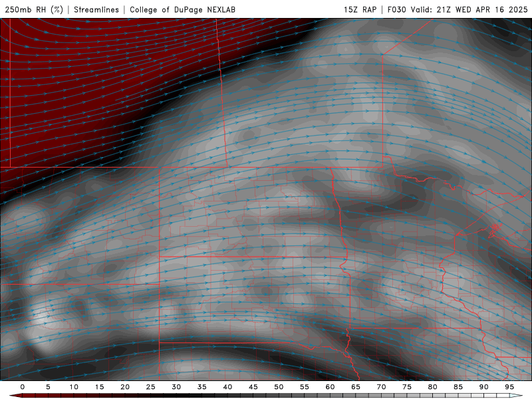Click the colorbar tick label "20"

click(x=125, y=387)
